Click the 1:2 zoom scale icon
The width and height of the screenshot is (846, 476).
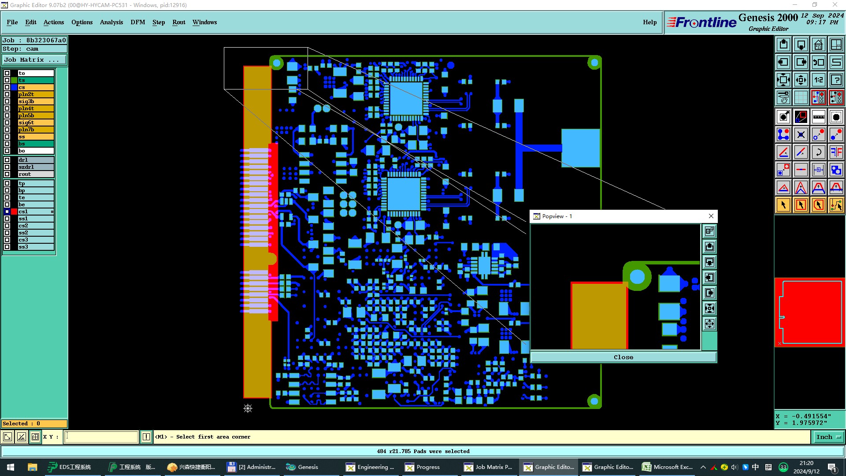pyautogui.click(x=818, y=80)
